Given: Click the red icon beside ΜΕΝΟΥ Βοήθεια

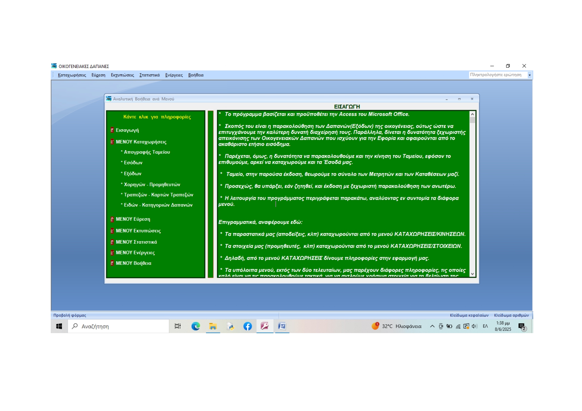Looking at the screenshot, I should pyautogui.click(x=112, y=263).
